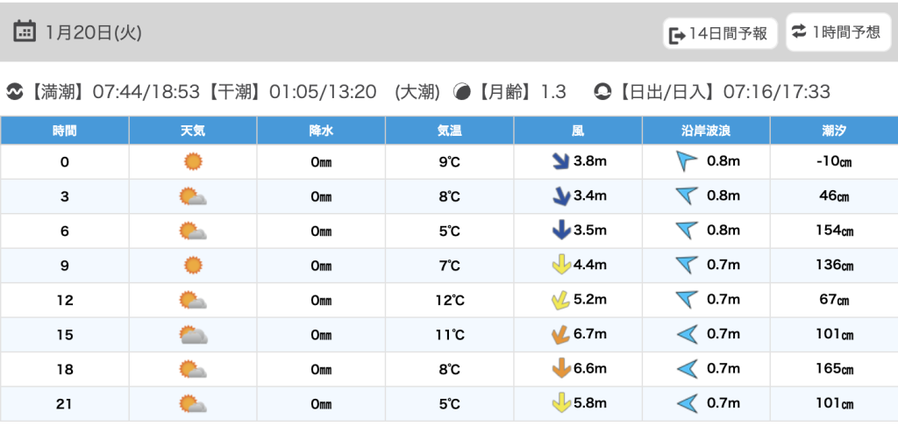Click the tide wave icon before 満潮
This screenshot has height=426, width=898.
15,91
